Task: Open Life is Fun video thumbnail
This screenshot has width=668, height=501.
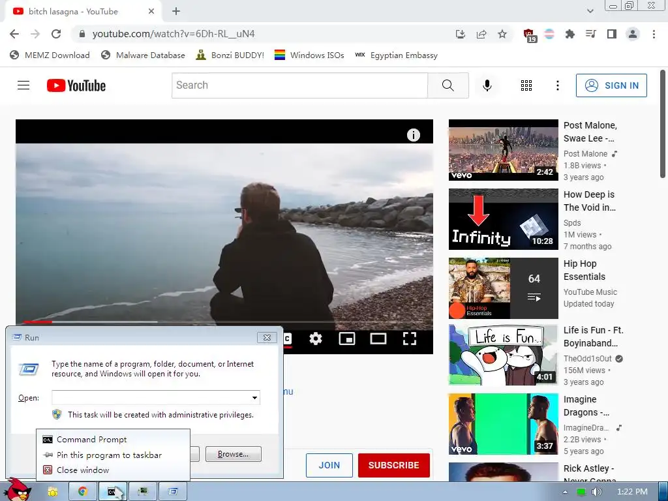Action: point(503,355)
